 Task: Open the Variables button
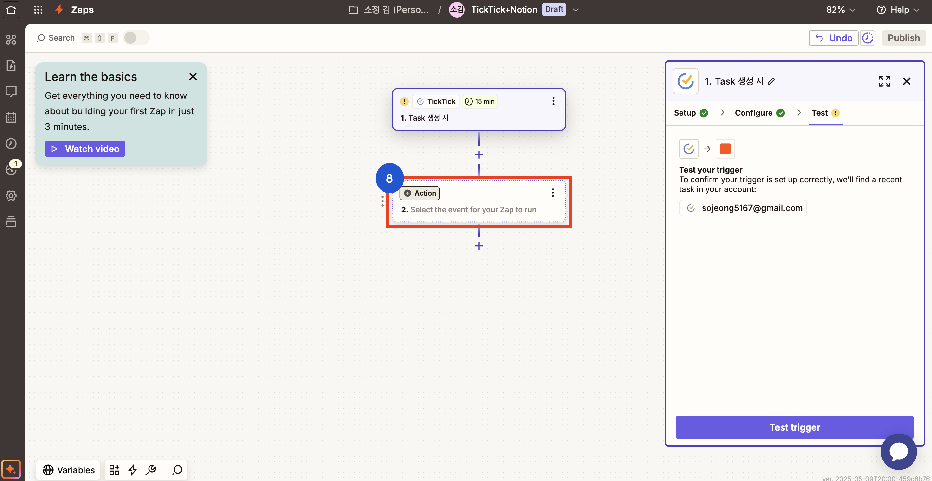click(68, 470)
